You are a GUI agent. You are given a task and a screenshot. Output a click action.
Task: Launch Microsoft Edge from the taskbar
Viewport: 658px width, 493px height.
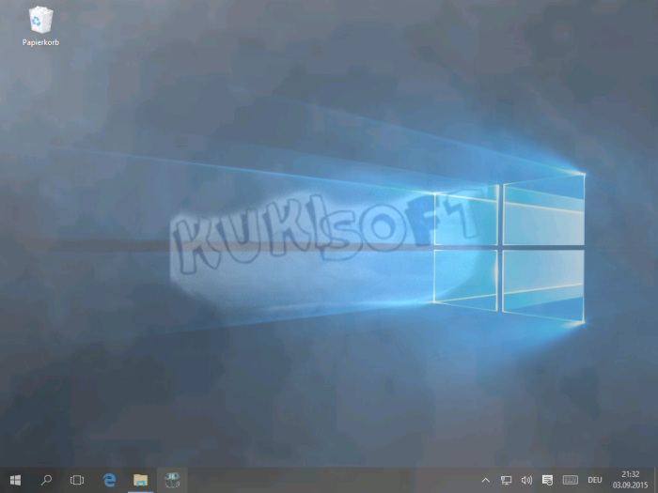coord(109,480)
